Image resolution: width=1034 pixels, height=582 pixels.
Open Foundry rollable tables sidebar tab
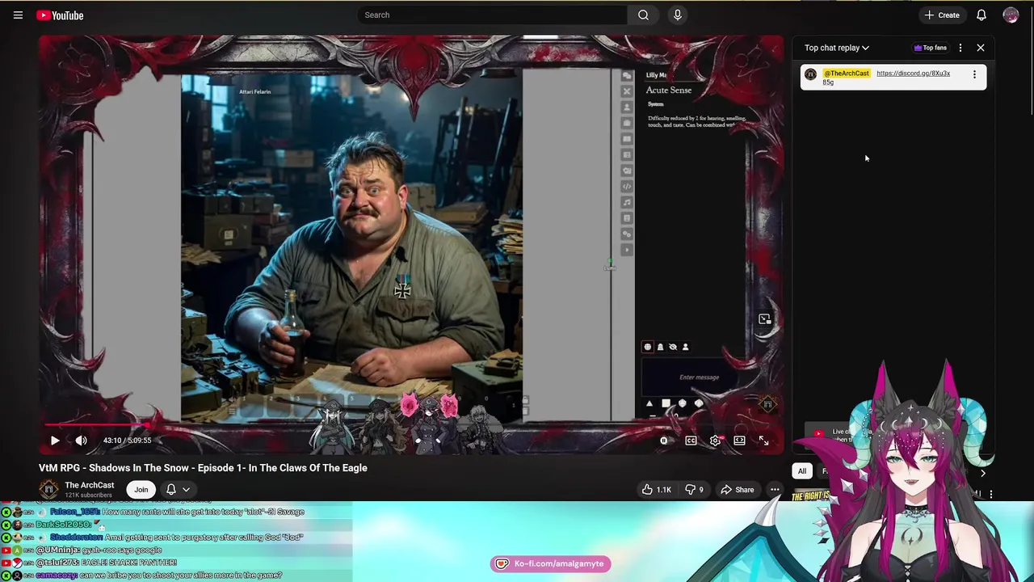pyautogui.click(x=627, y=155)
